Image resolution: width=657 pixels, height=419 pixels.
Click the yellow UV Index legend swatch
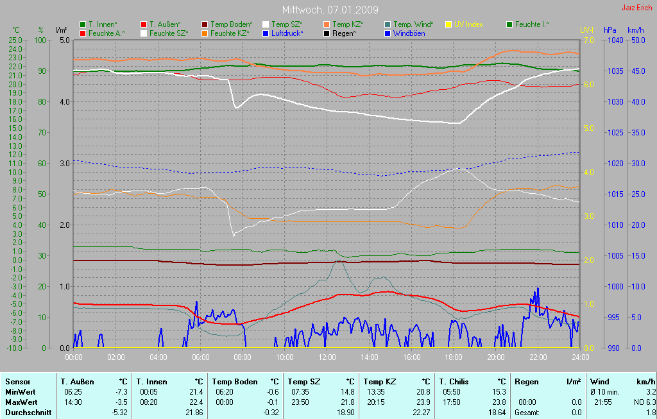(x=448, y=24)
